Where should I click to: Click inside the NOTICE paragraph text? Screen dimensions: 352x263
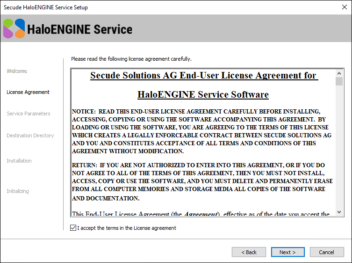coord(201,131)
